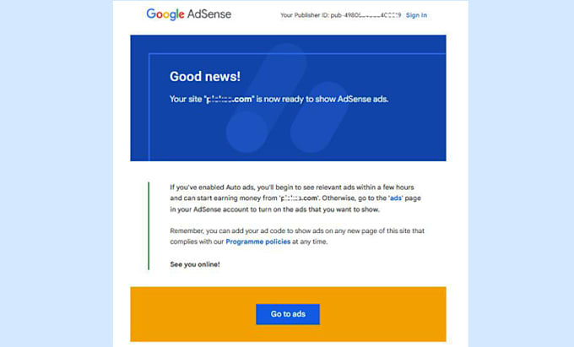Click the blurred site name in blue banner
Viewport: 574px width, 347px height.
pos(229,99)
